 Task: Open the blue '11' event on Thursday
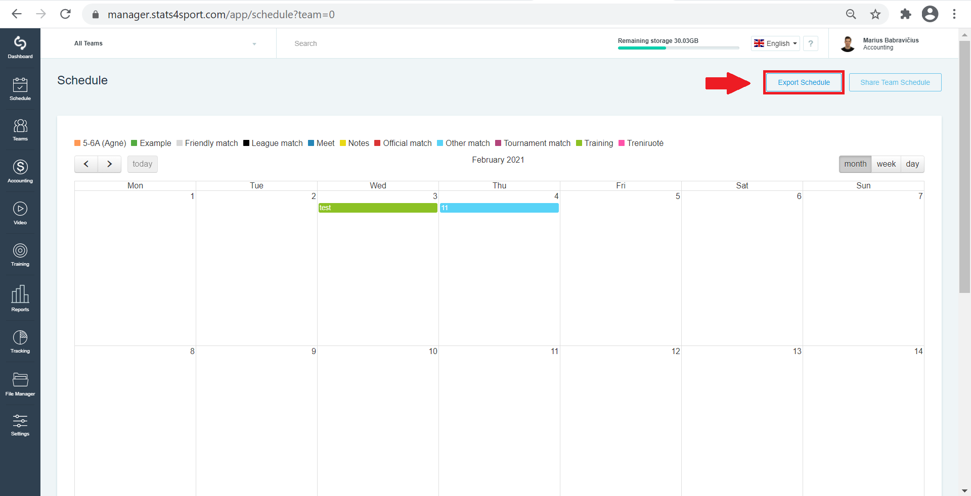[x=499, y=208]
